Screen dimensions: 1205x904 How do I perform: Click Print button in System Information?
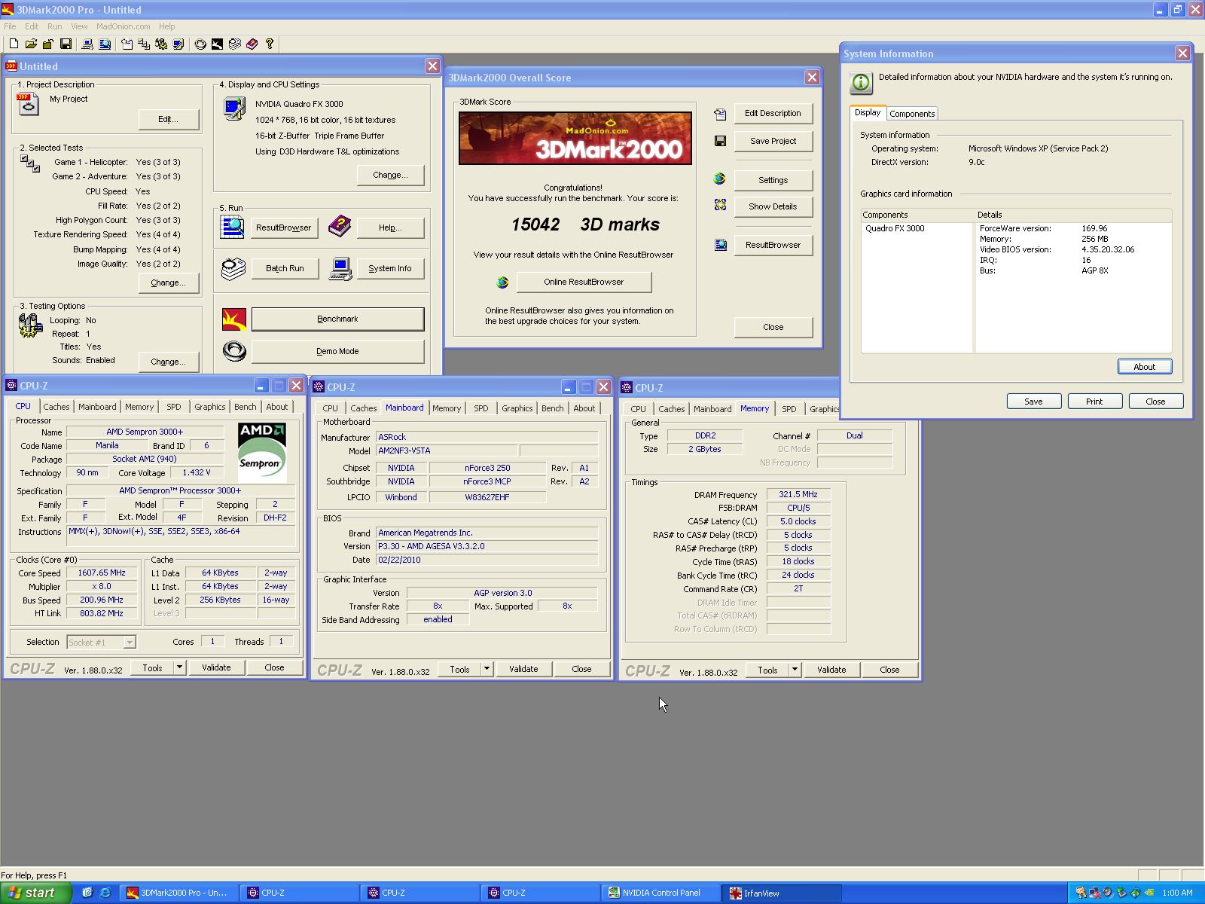pyautogui.click(x=1094, y=402)
